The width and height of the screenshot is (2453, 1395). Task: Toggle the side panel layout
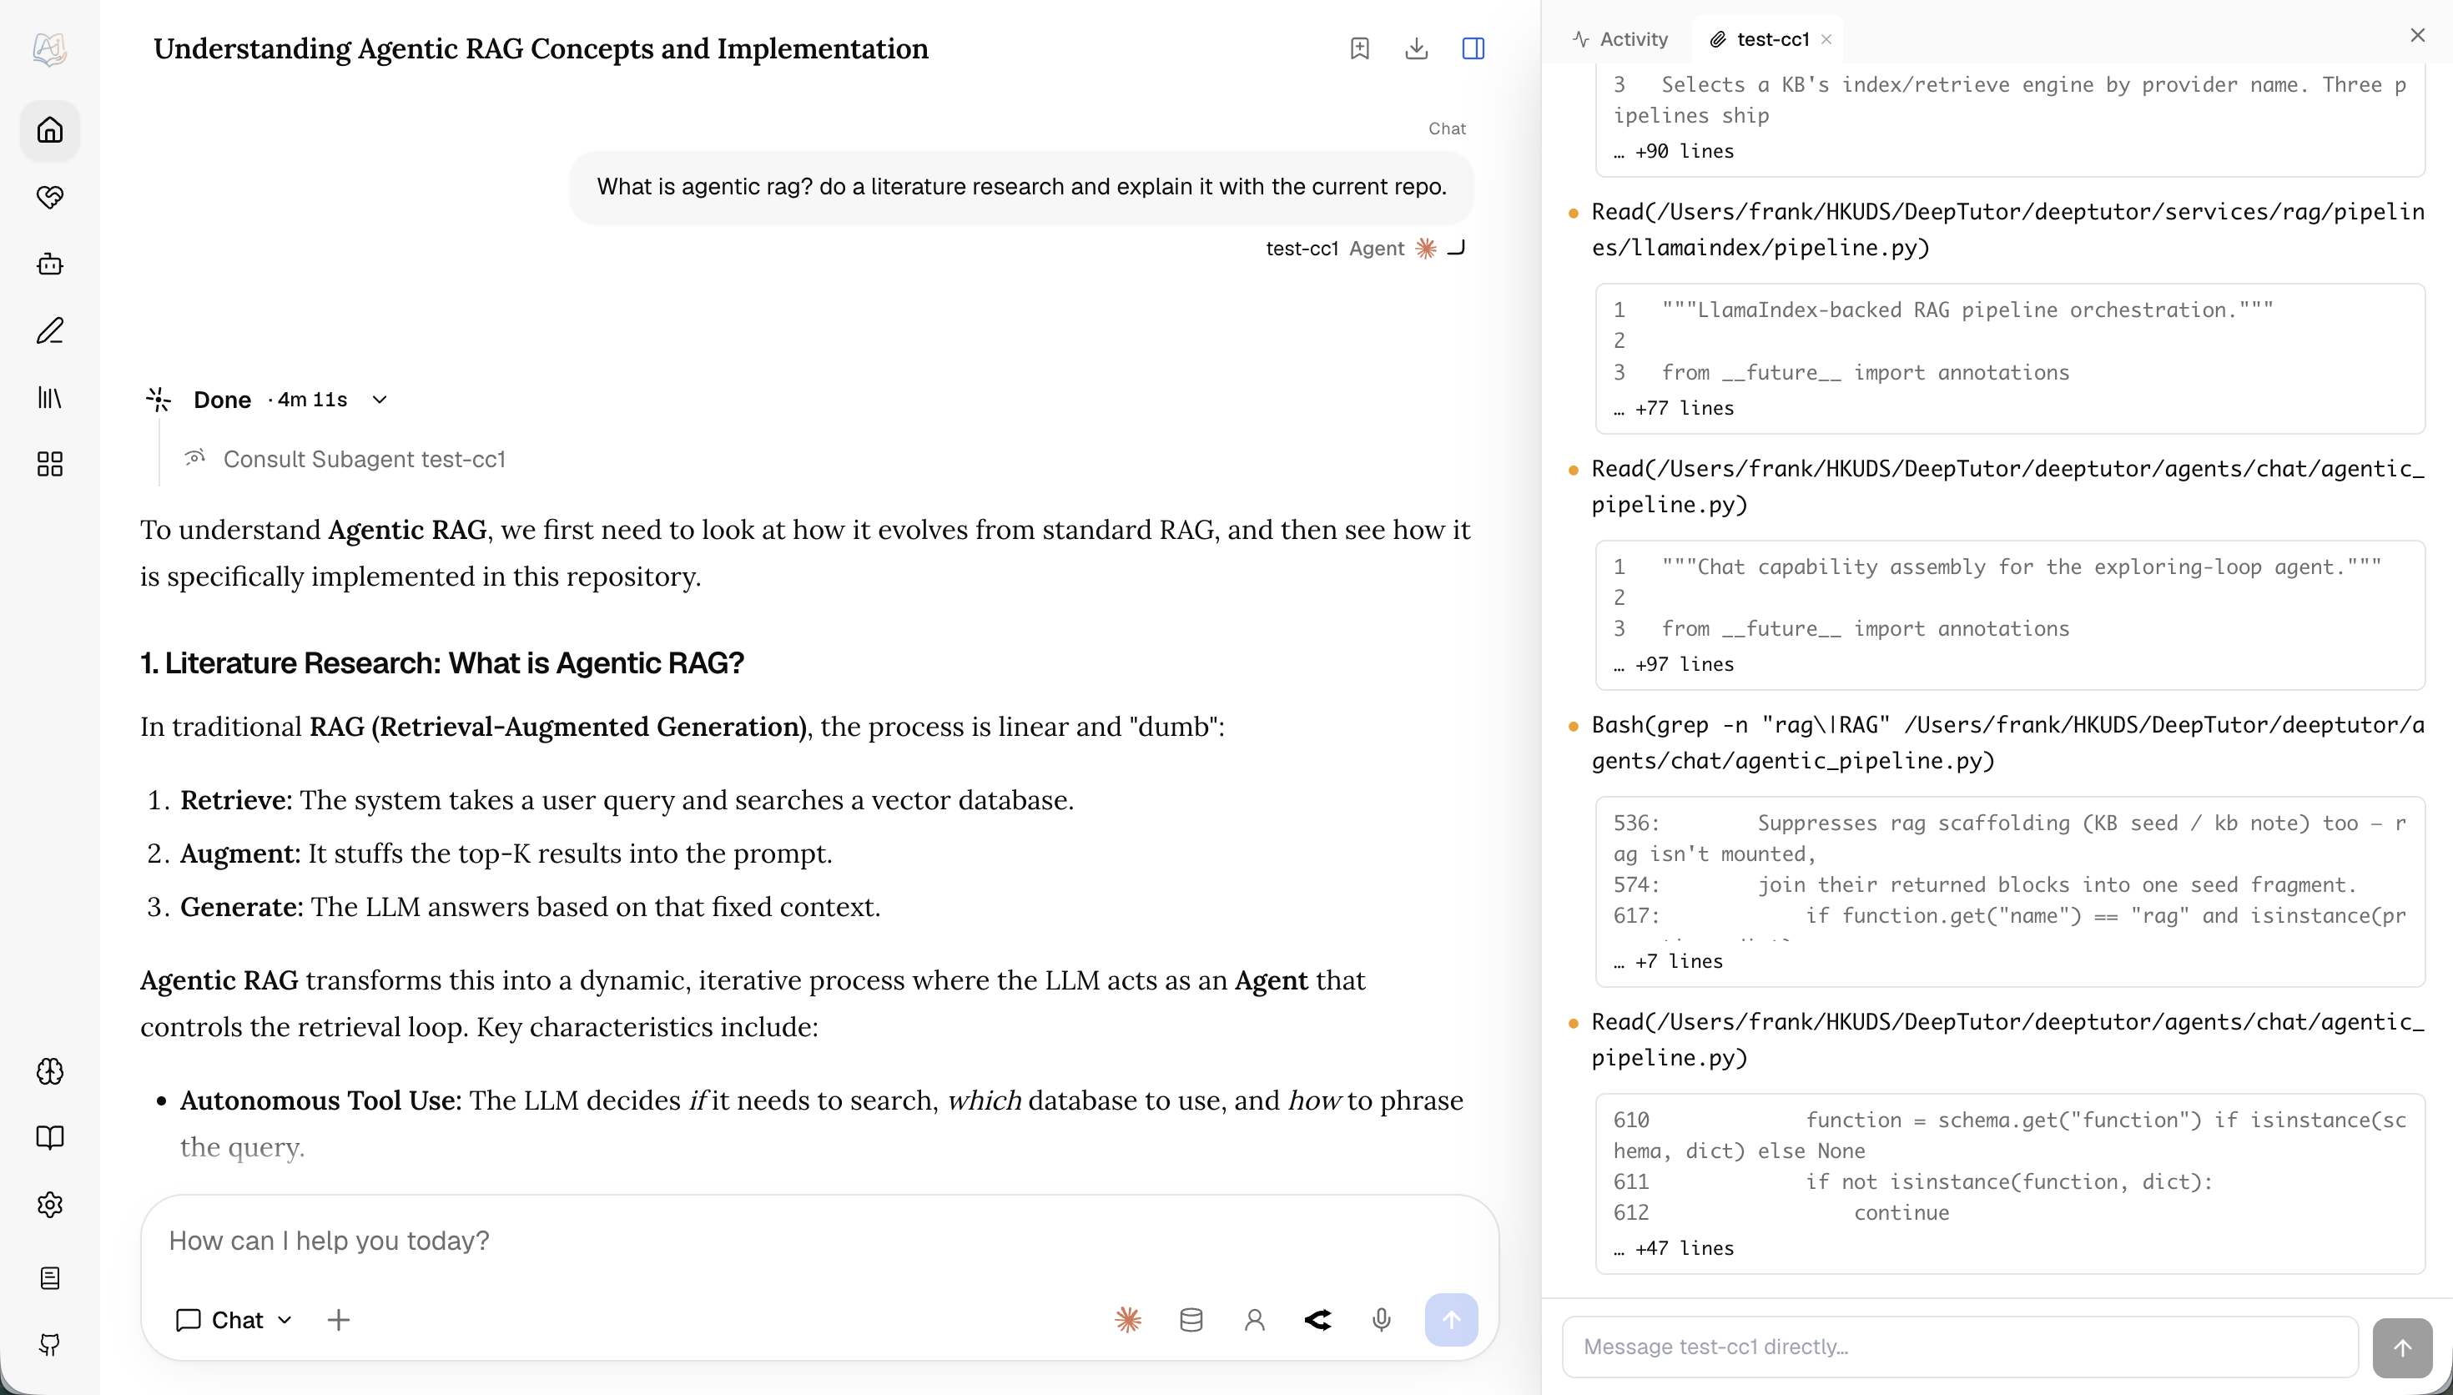(1473, 48)
